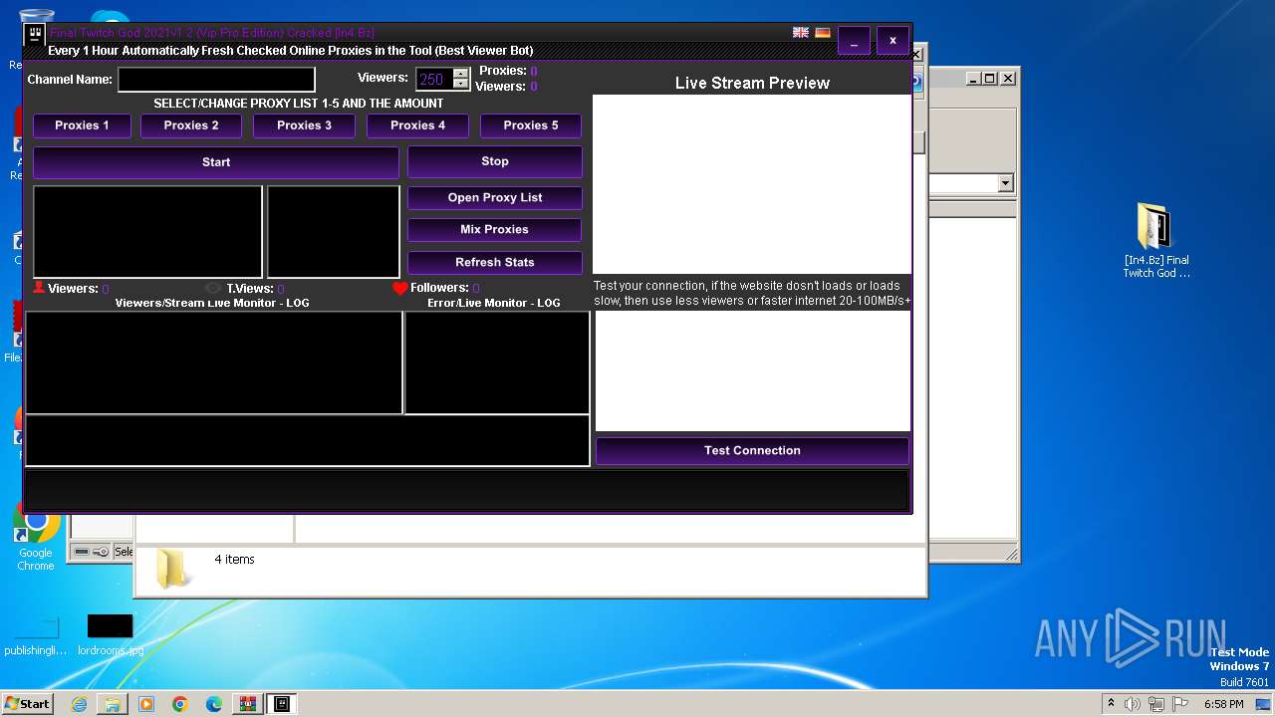The image size is (1275, 717).
Task: Open the [In4.Bz] Final Twitch God desktop folder
Action: [x=1155, y=240]
